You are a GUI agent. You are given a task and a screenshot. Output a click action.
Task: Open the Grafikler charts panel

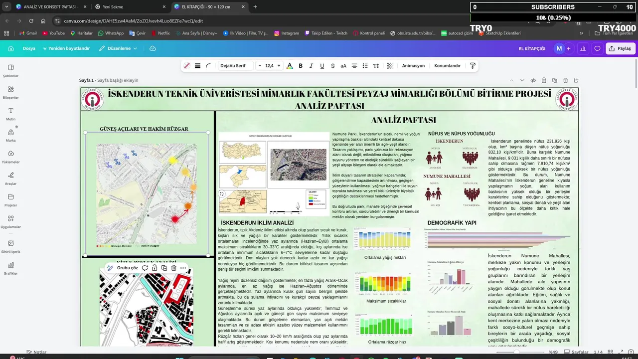pos(11,268)
